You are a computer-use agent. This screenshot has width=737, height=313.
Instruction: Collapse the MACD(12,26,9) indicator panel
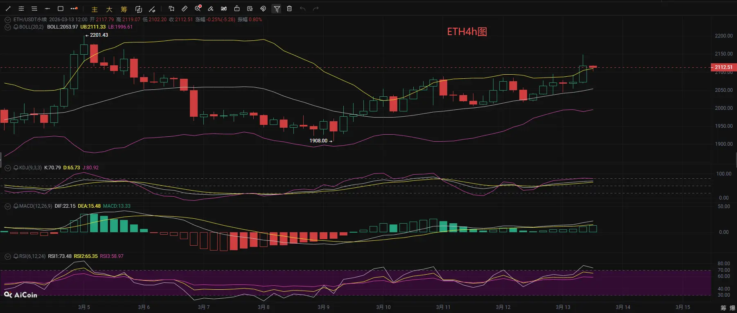tap(7, 206)
